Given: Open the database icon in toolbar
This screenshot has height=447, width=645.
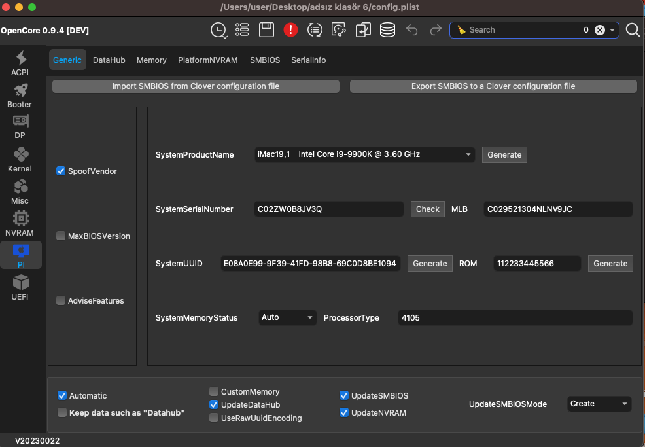Looking at the screenshot, I should (x=387, y=29).
